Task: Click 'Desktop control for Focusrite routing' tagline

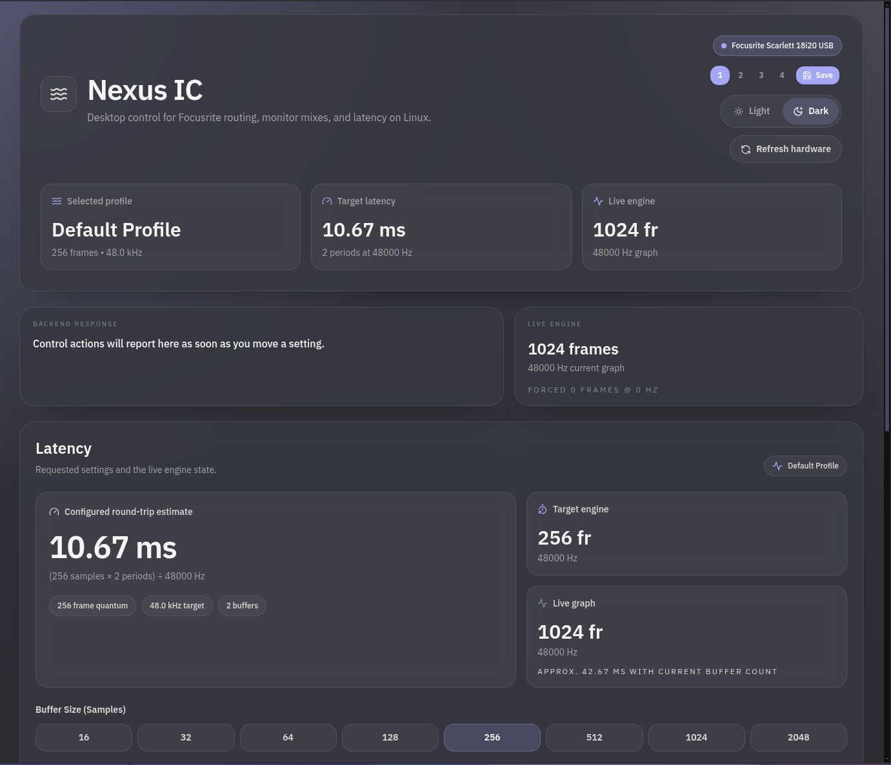Action: coord(259,118)
